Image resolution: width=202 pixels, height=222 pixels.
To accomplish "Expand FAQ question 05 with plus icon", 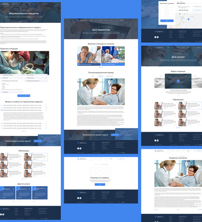I will pyautogui.click(x=46, y=126).
